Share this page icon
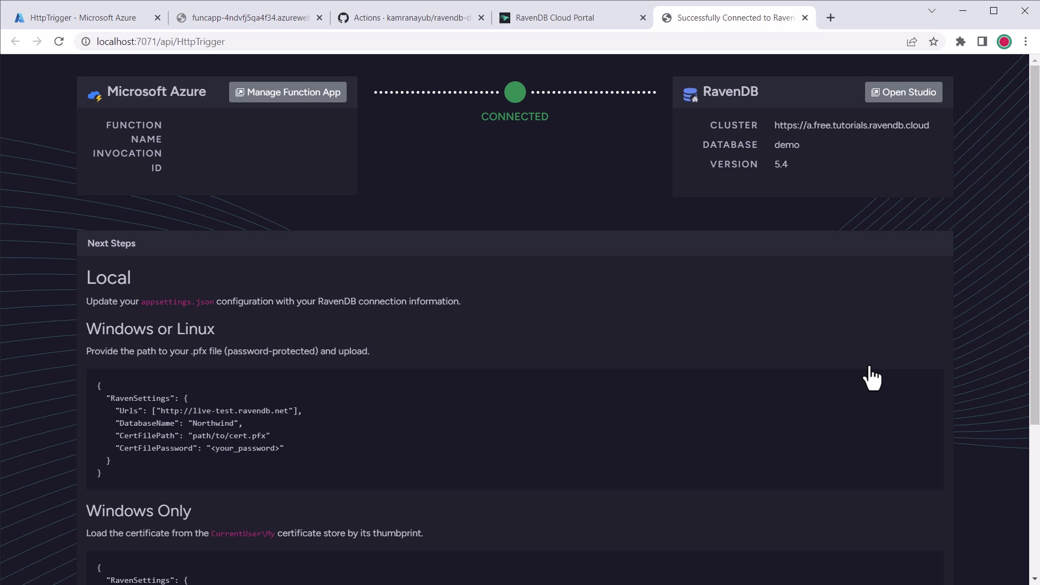This screenshot has width=1040, height=585. click(912, 42)
